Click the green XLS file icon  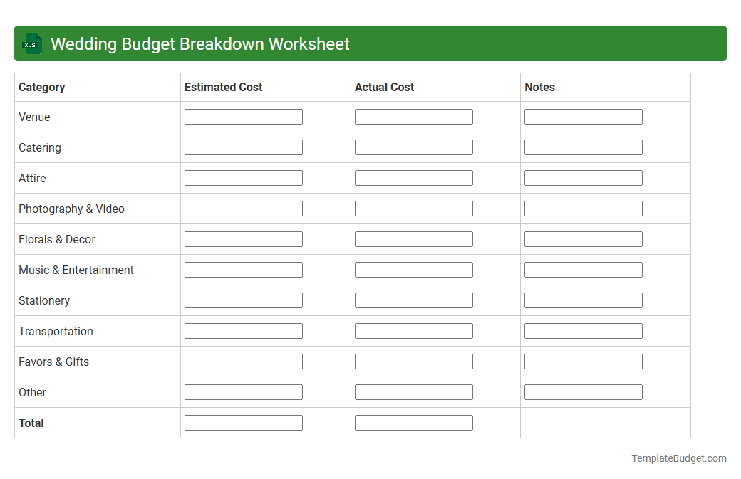(x=31, y=43)
